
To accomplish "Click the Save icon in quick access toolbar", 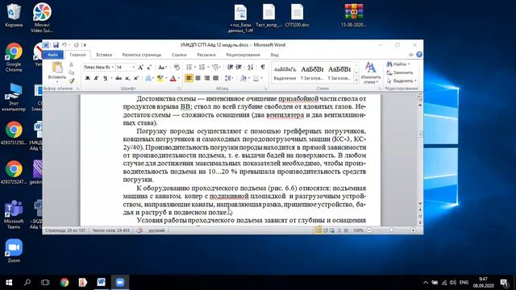I will (56, 45).
